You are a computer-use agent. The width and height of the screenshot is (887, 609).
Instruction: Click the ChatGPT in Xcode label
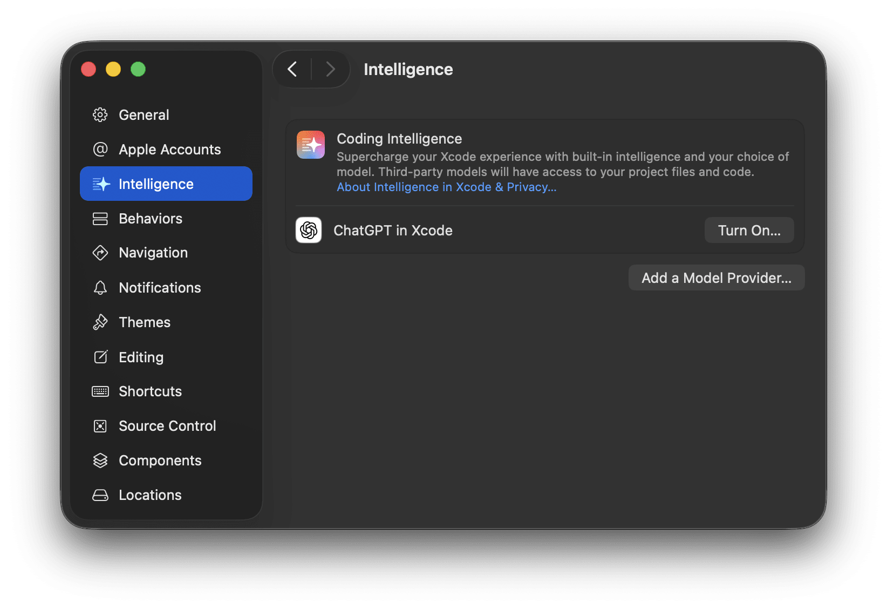point(393,231)
